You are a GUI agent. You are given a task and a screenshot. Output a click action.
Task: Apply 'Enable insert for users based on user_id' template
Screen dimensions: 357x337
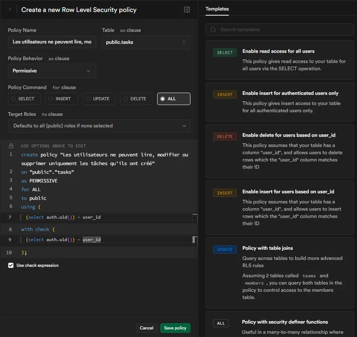[280, 208]
